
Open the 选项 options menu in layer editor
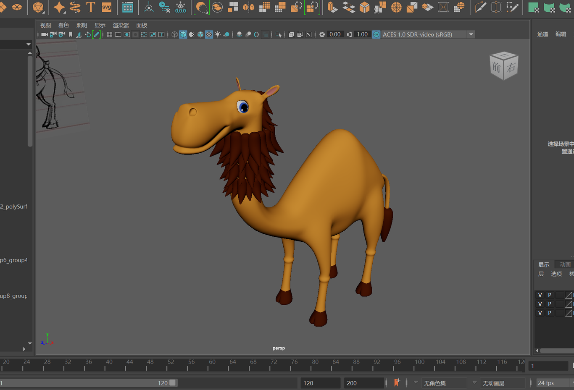click(556, 274)
